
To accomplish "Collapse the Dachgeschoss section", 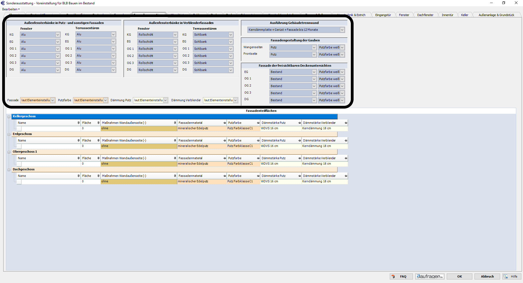I will point(9,170).
